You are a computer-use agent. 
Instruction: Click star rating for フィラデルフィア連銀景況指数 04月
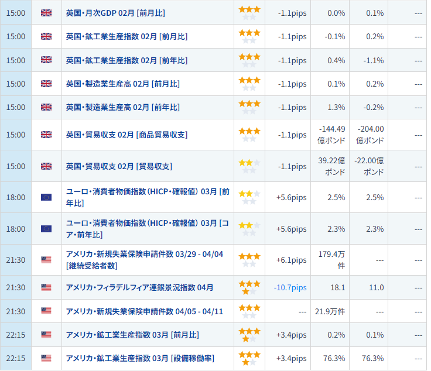pyautogui.click(x=249, y=287)
